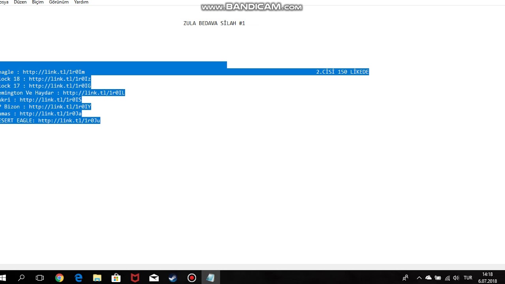Click link http://link.tl/1r0IL

[94, 93]
